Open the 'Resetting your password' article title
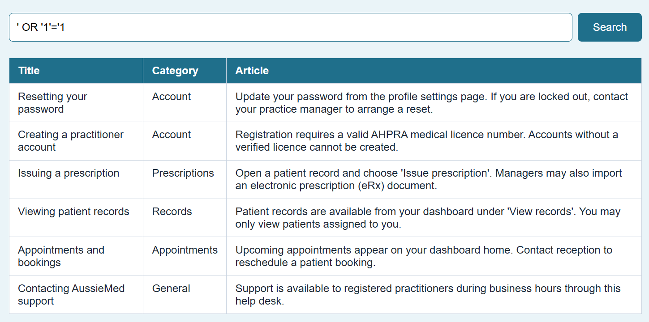This screenshot has width=649, height=322. click(52, 103)
